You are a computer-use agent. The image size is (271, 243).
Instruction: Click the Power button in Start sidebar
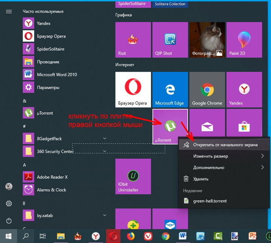click(x=9, y=221)
